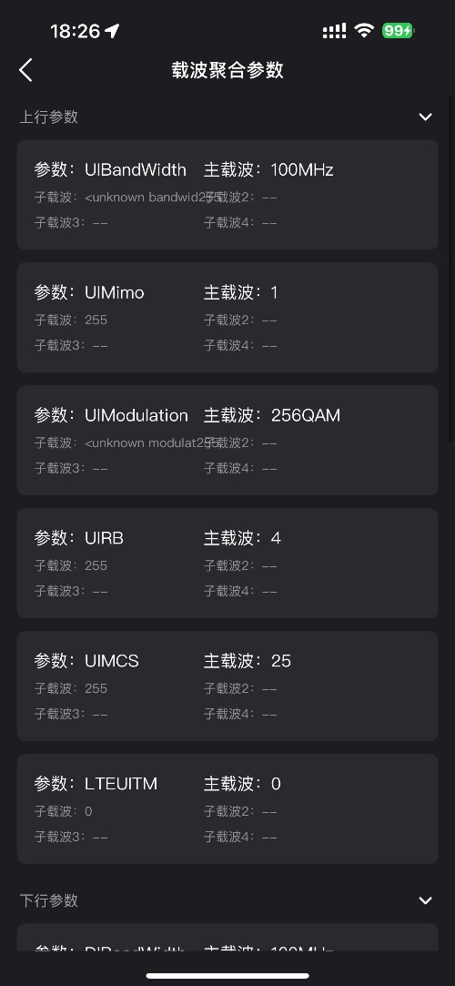Tap the 上行参数 section header label
The width and height of the screenshot is (455, 986).
49,117
